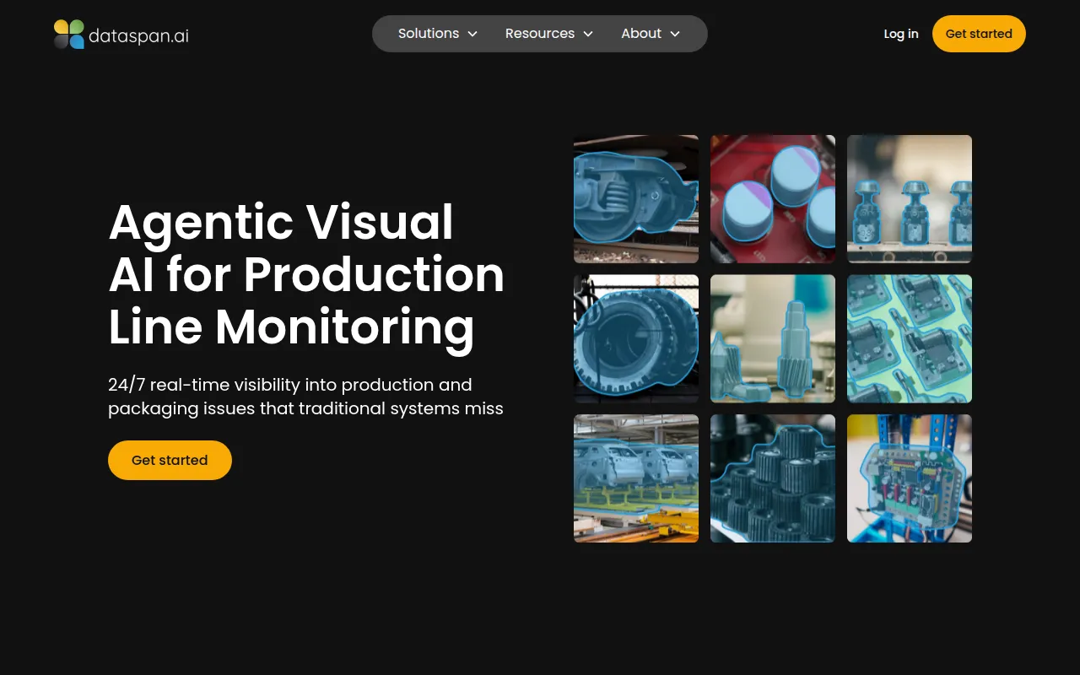
Task: Click the dataspan.ai wordmark text
Action: coord(138,35)
